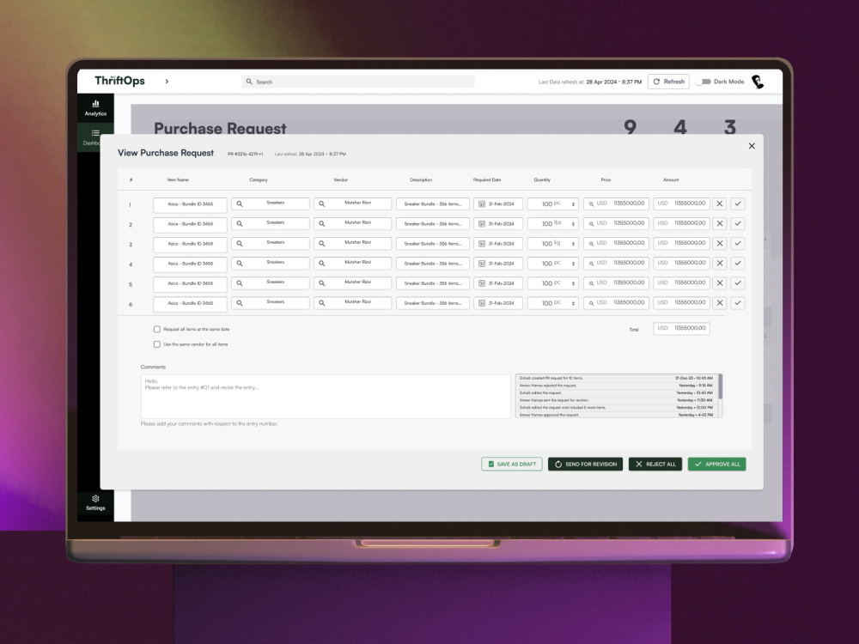Adjust row 6 quantity stepper arrows

573,303
